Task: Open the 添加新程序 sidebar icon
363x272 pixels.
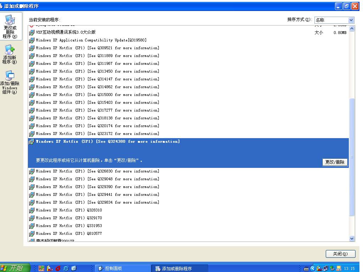Action: [x=10, y=54]
